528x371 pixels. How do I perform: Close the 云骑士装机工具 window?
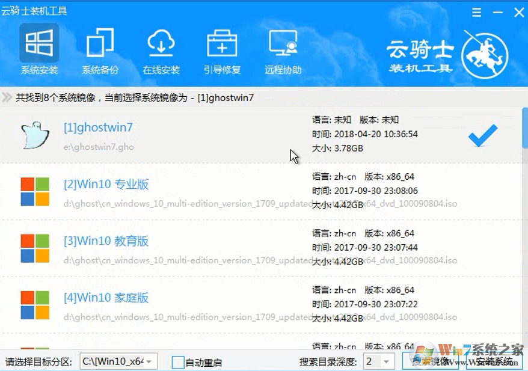[519, 13]
